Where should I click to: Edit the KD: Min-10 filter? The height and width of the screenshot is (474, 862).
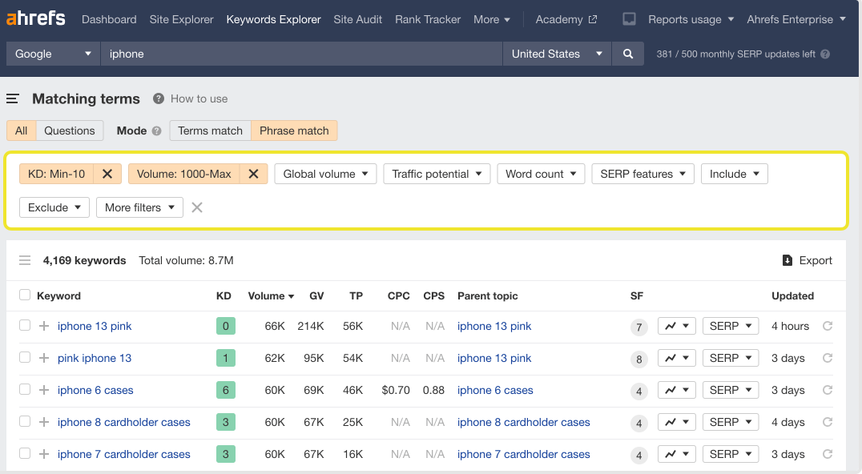coord(57,174)
